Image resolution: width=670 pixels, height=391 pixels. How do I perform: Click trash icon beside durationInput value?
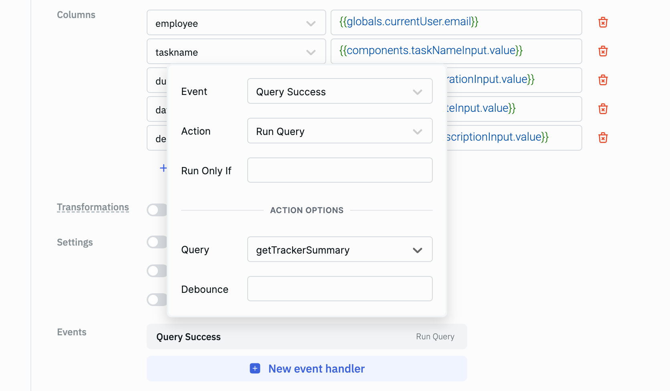click(603, 80)
